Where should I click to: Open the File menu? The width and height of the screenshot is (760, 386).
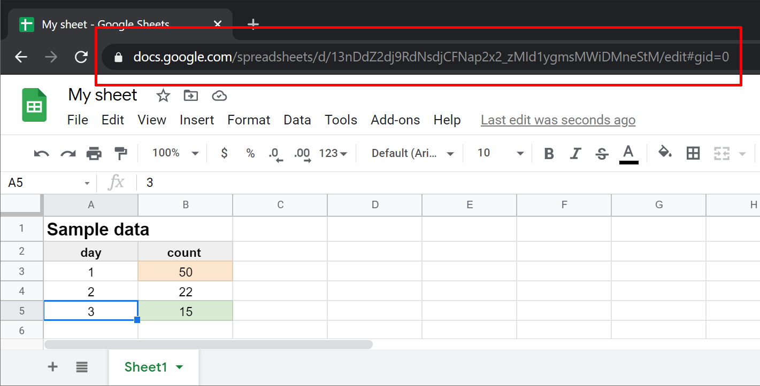point(78,120)
